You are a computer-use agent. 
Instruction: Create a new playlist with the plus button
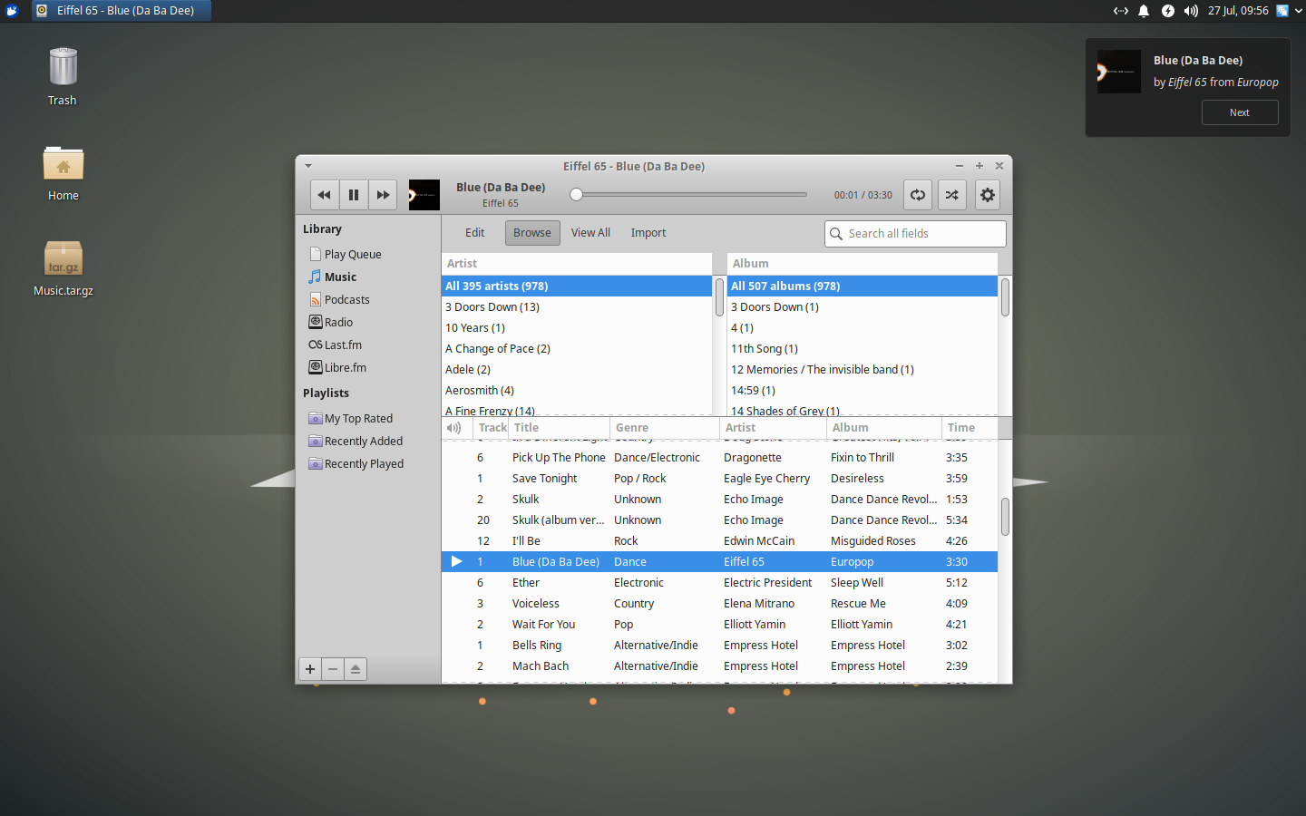309,668
